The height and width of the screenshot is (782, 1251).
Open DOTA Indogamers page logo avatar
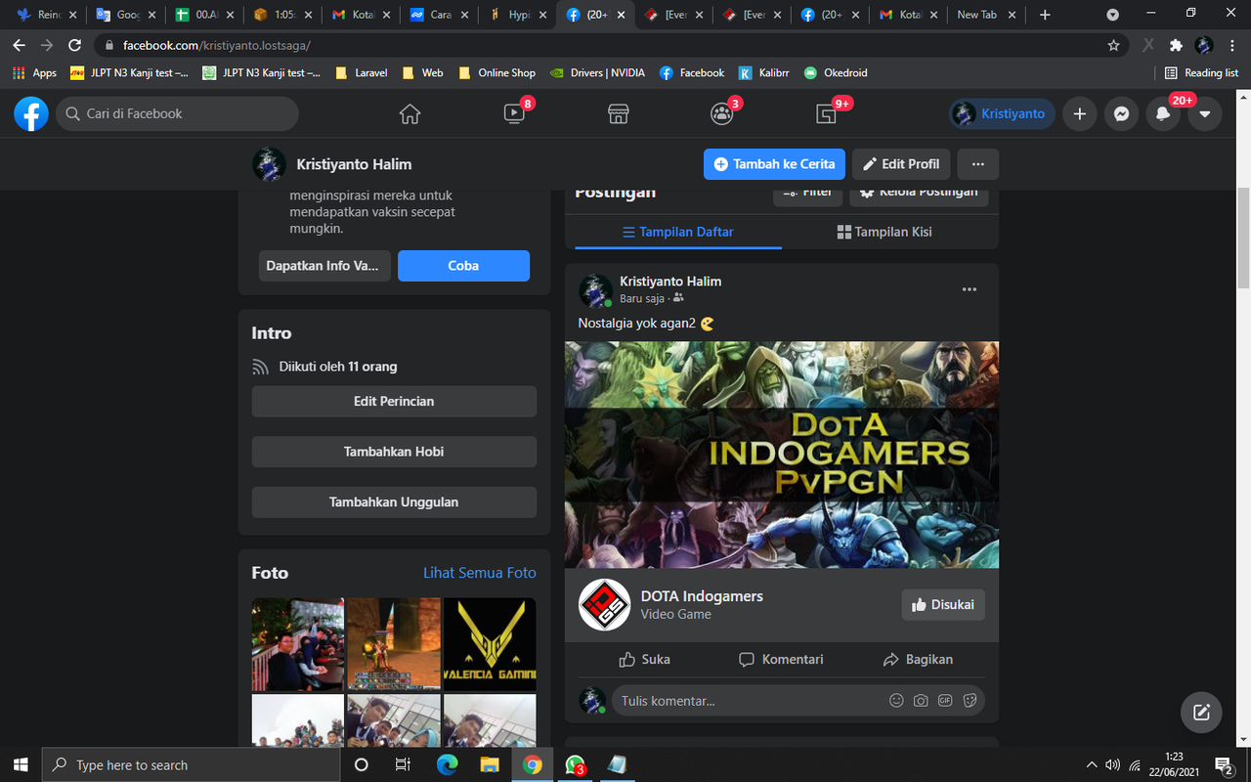(x=604, y=605)
